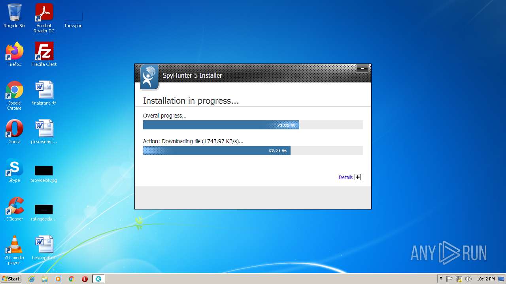Select finalgrant.rtf document icon
The height and width of the screenshot is (284, 506).
[x=44, y=93]
